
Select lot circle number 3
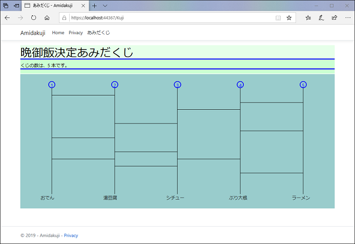click(x=177, y=85)
